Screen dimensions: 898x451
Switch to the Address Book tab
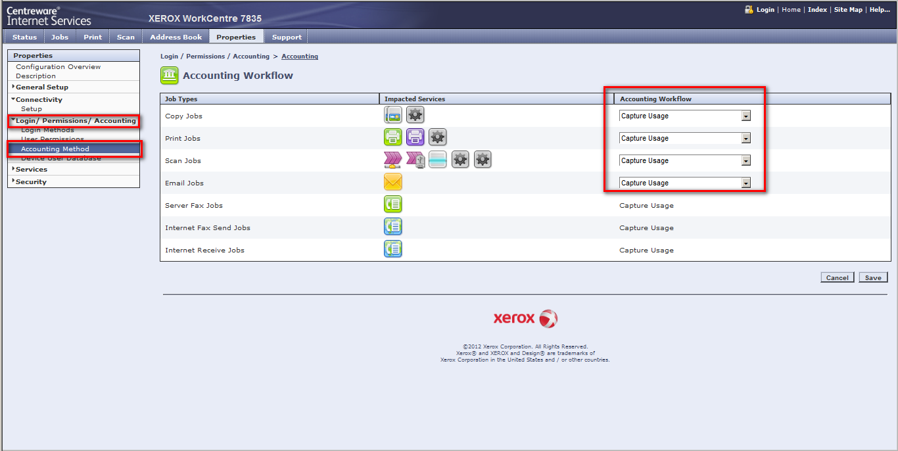pos(176,37)
